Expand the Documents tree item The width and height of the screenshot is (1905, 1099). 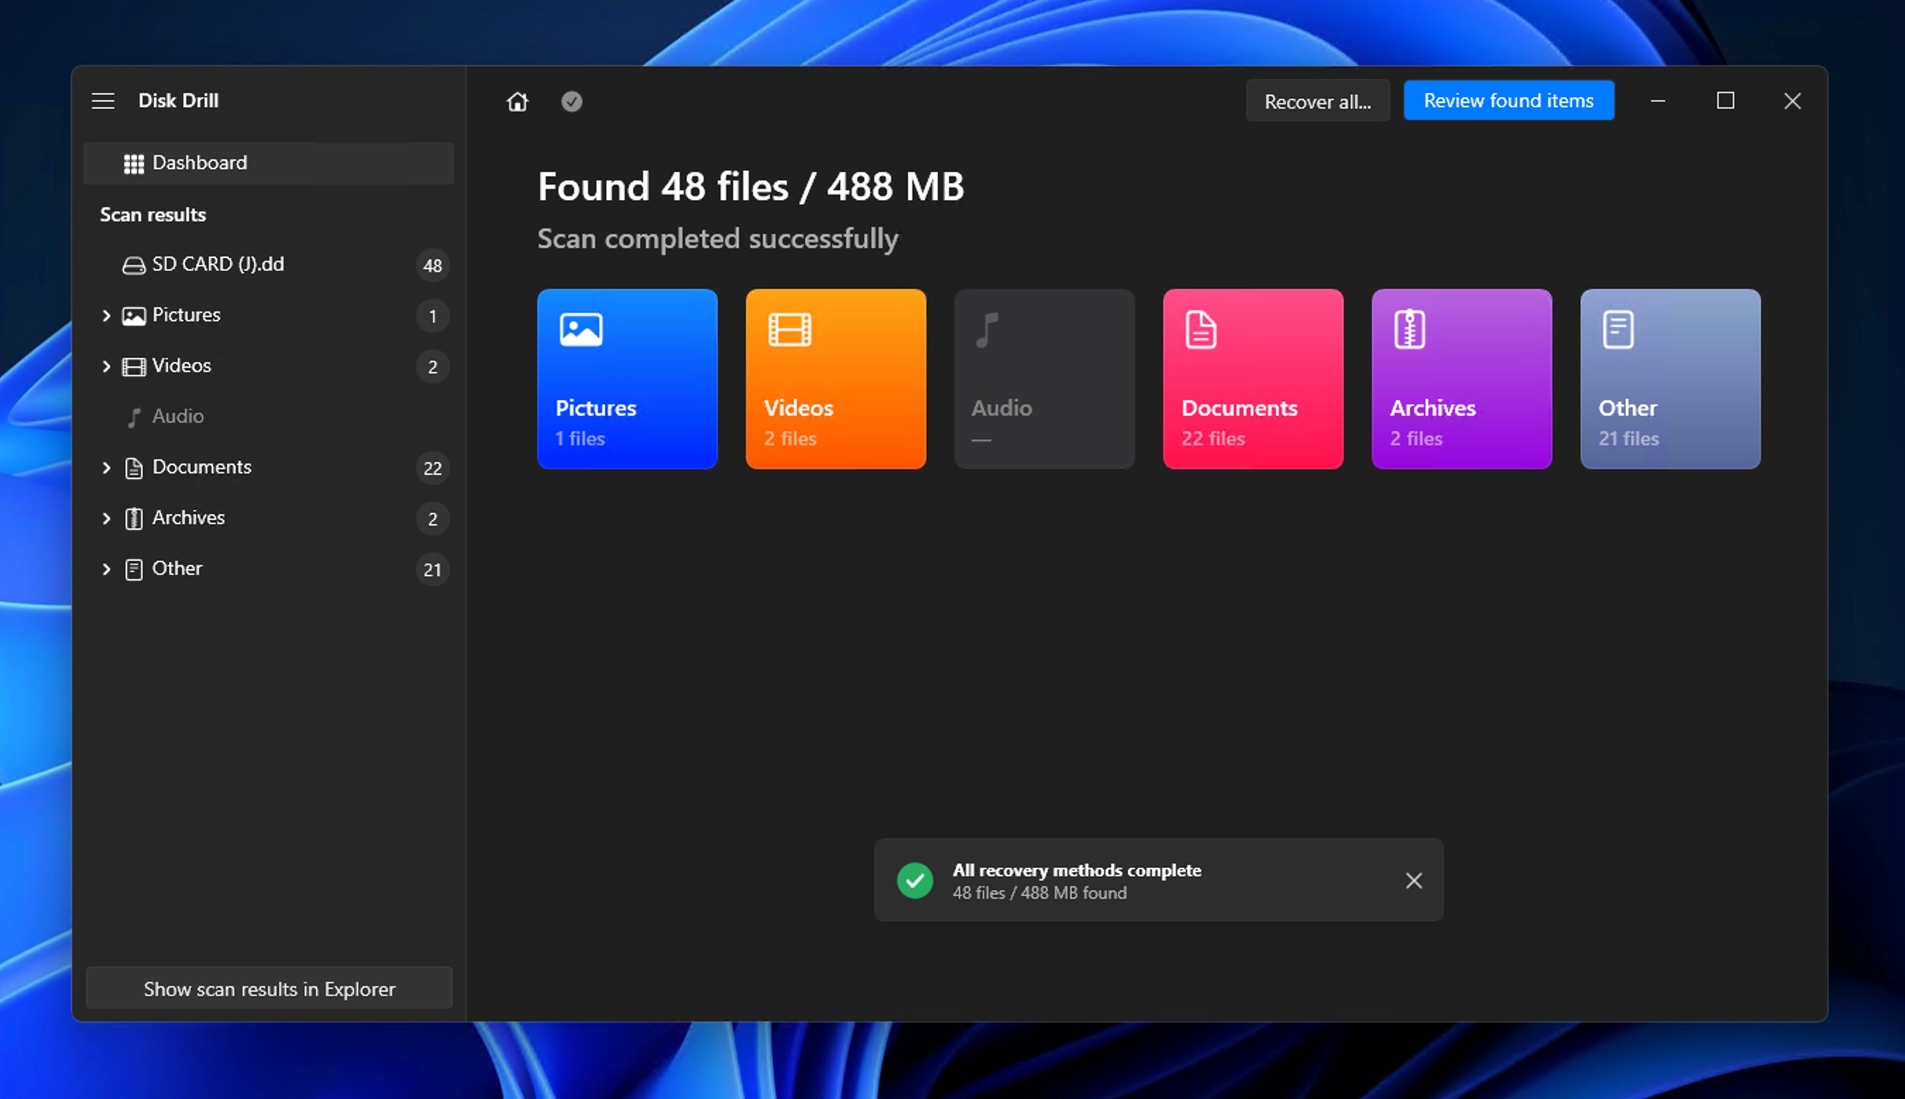[x=106, y=467]
